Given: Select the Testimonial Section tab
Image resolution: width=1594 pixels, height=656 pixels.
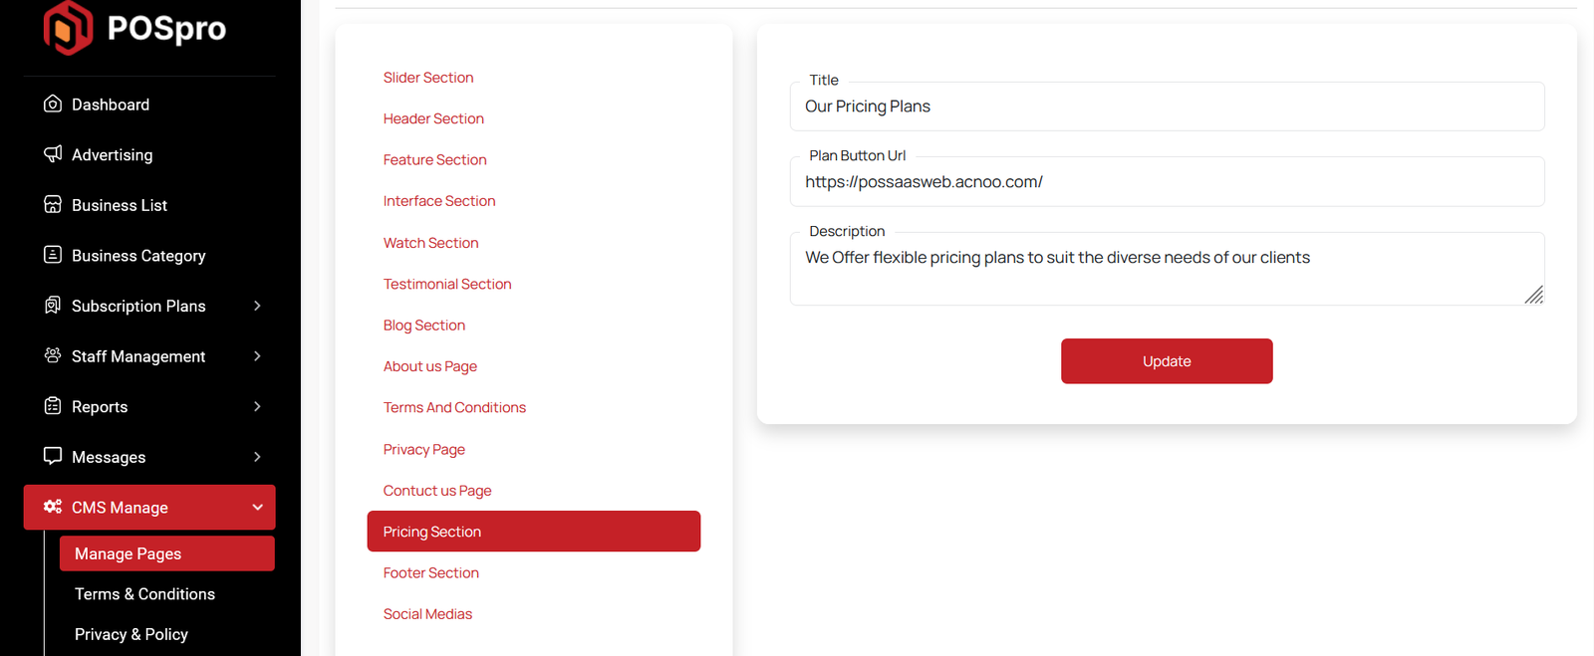Looking at the screenshot, I should point(447,284).
